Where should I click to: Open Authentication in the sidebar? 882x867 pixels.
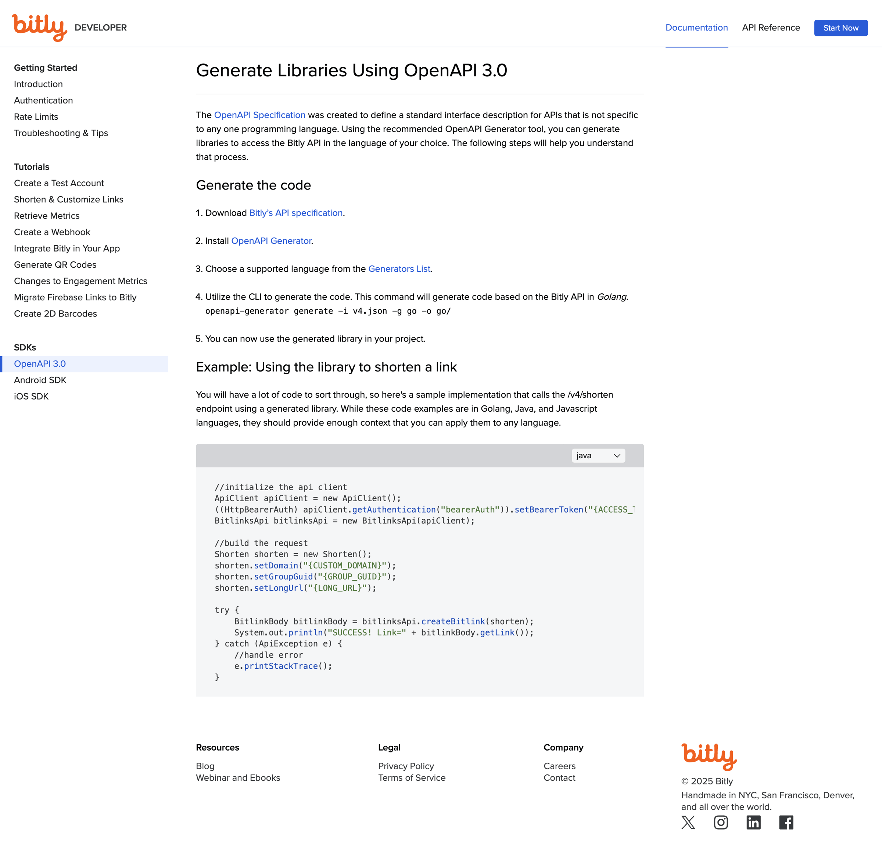tap(43, 101)
